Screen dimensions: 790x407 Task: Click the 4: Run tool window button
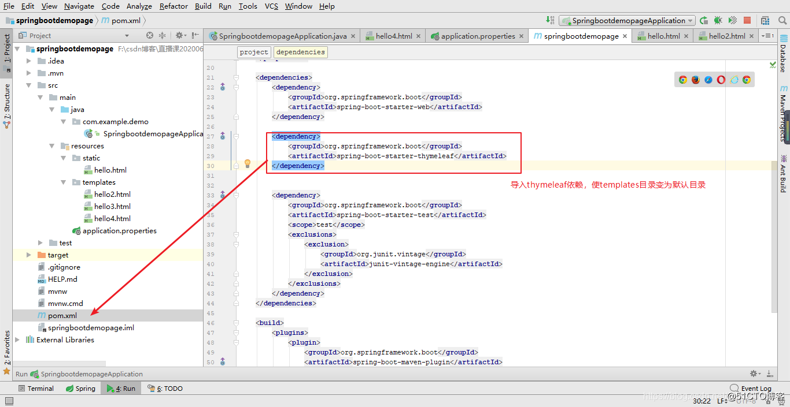click(121, 389)
